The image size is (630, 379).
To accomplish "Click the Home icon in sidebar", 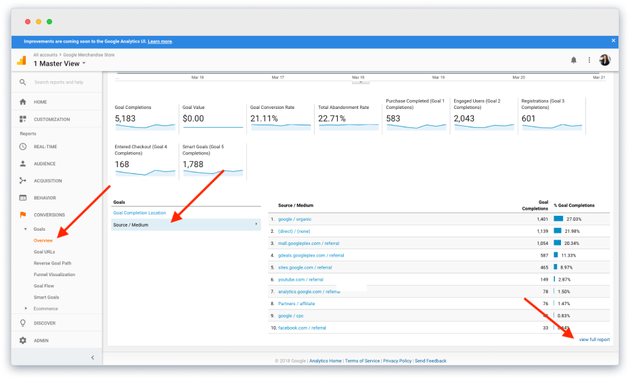I will [x=23, y=102].
